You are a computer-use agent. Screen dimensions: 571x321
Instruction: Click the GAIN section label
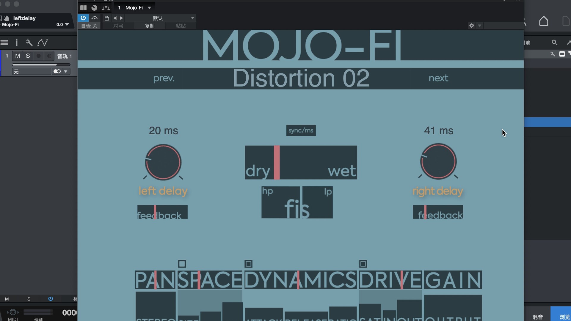453,280
